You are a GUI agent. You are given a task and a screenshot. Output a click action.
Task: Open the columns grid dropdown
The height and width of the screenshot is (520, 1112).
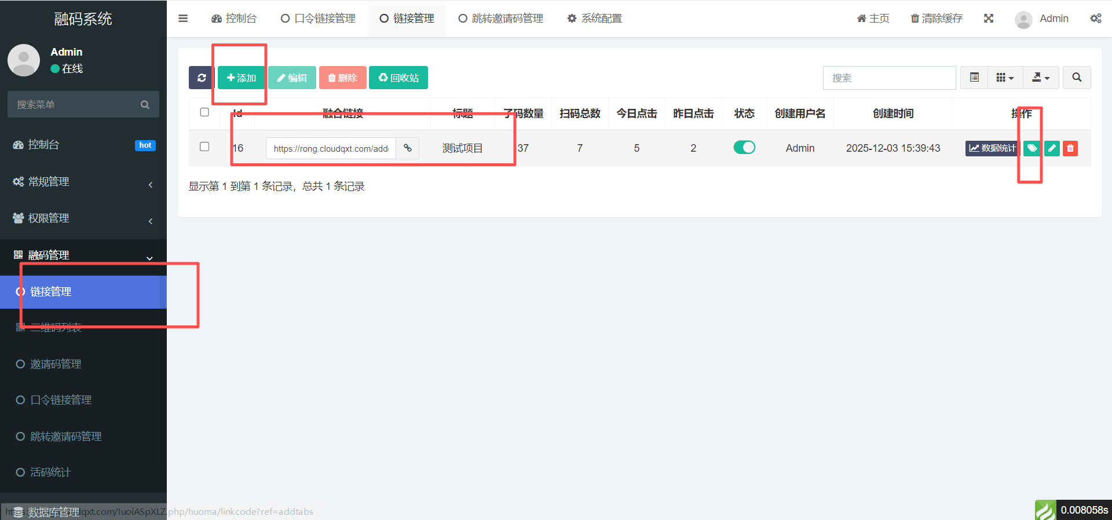[1005, 78]
